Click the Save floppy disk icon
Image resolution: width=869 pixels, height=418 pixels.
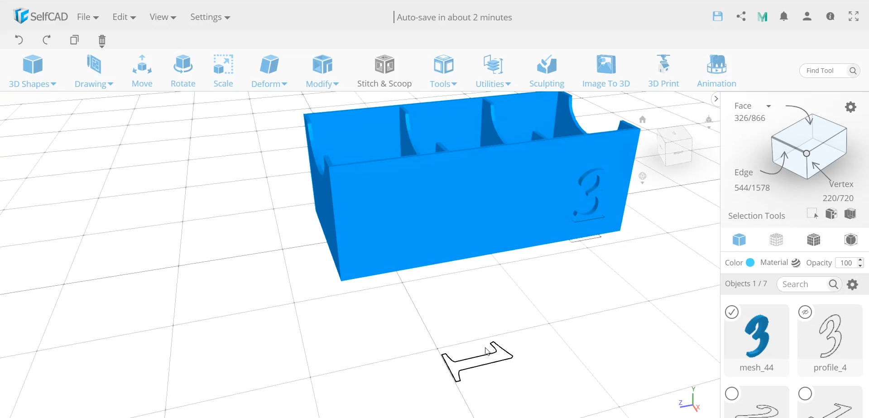(x=717, y=16)
